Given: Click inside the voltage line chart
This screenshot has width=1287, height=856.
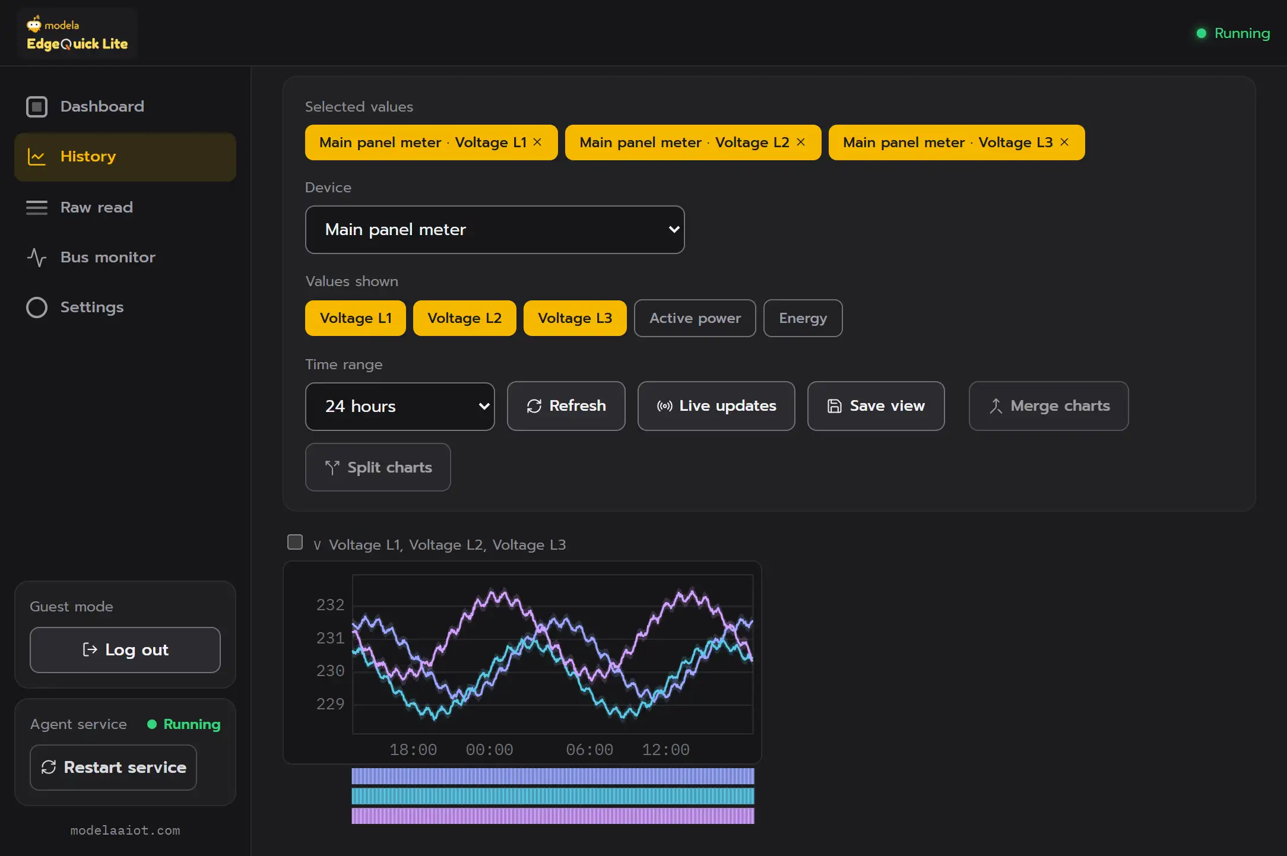Looking at the screenshot, I should click(553, 654).
